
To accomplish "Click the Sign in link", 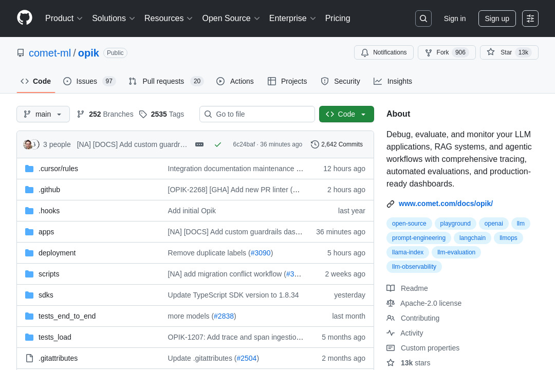I will [454, 19].
